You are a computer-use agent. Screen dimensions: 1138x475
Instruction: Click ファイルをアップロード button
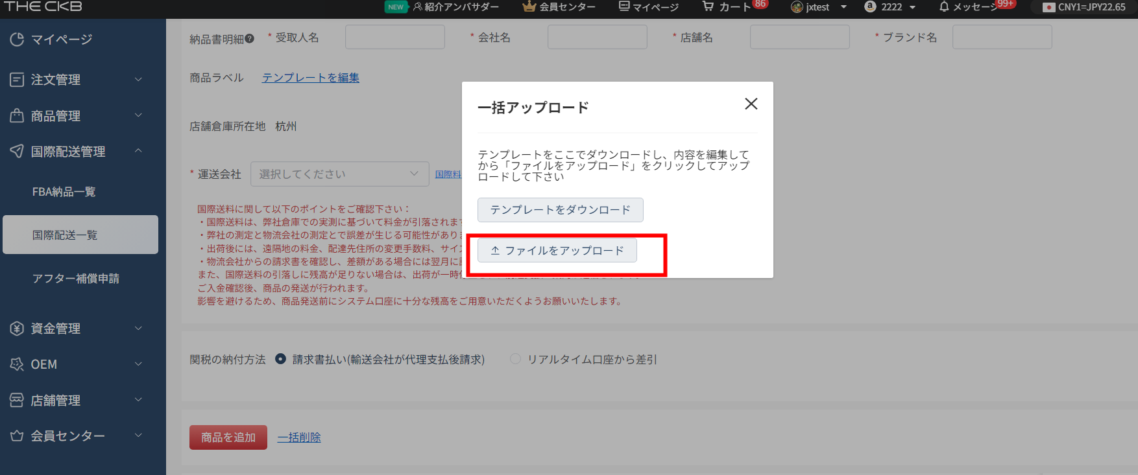point(557,251)
